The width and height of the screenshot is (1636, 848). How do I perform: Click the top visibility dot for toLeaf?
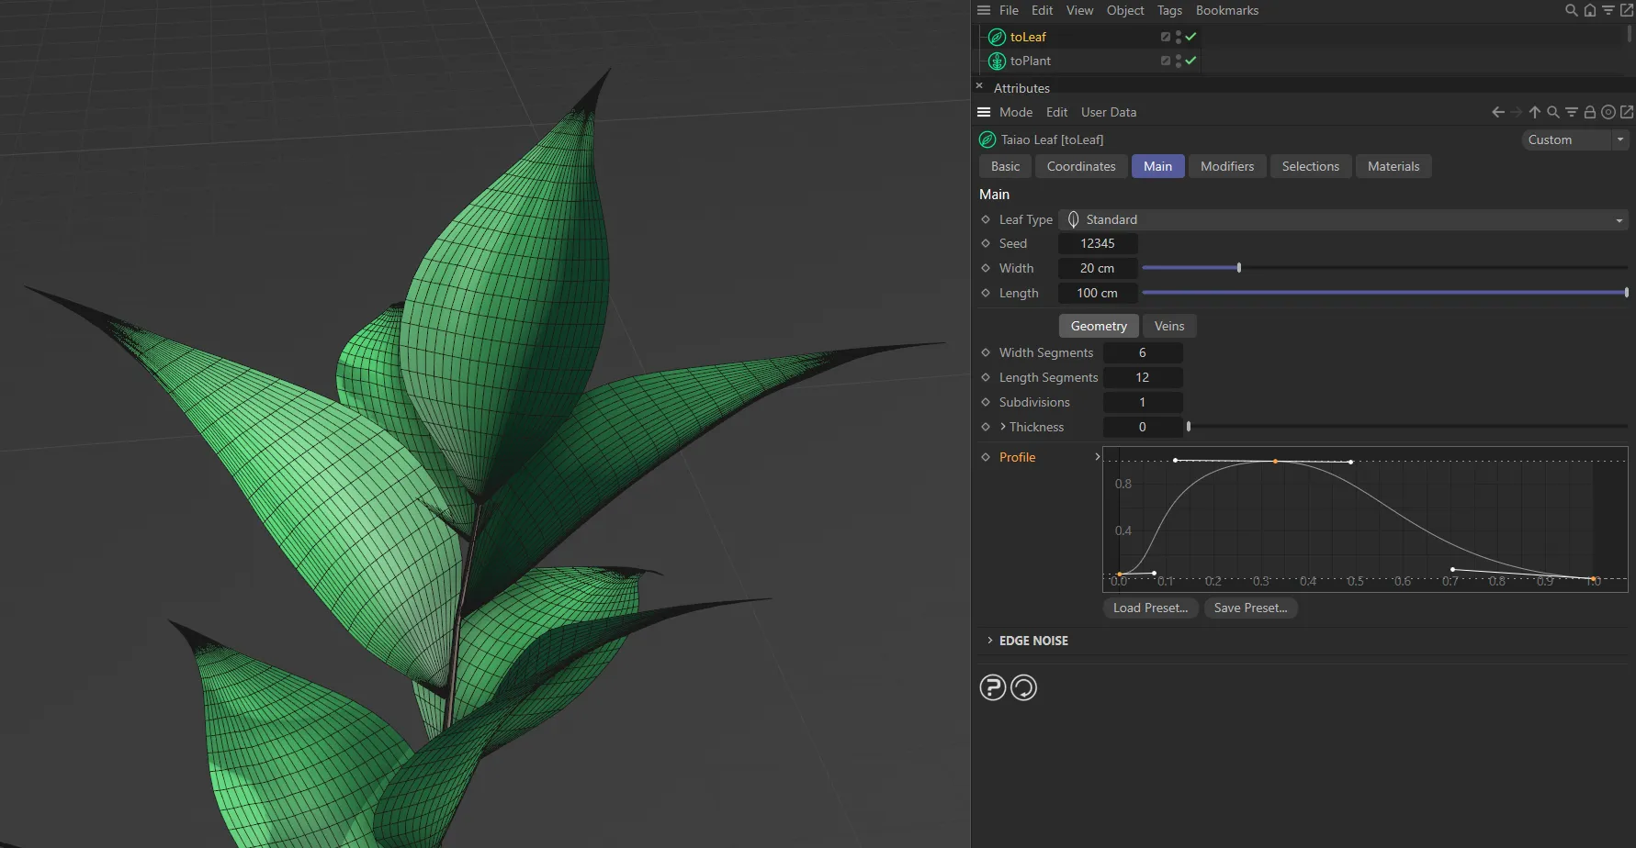[x=1179, y=33]
